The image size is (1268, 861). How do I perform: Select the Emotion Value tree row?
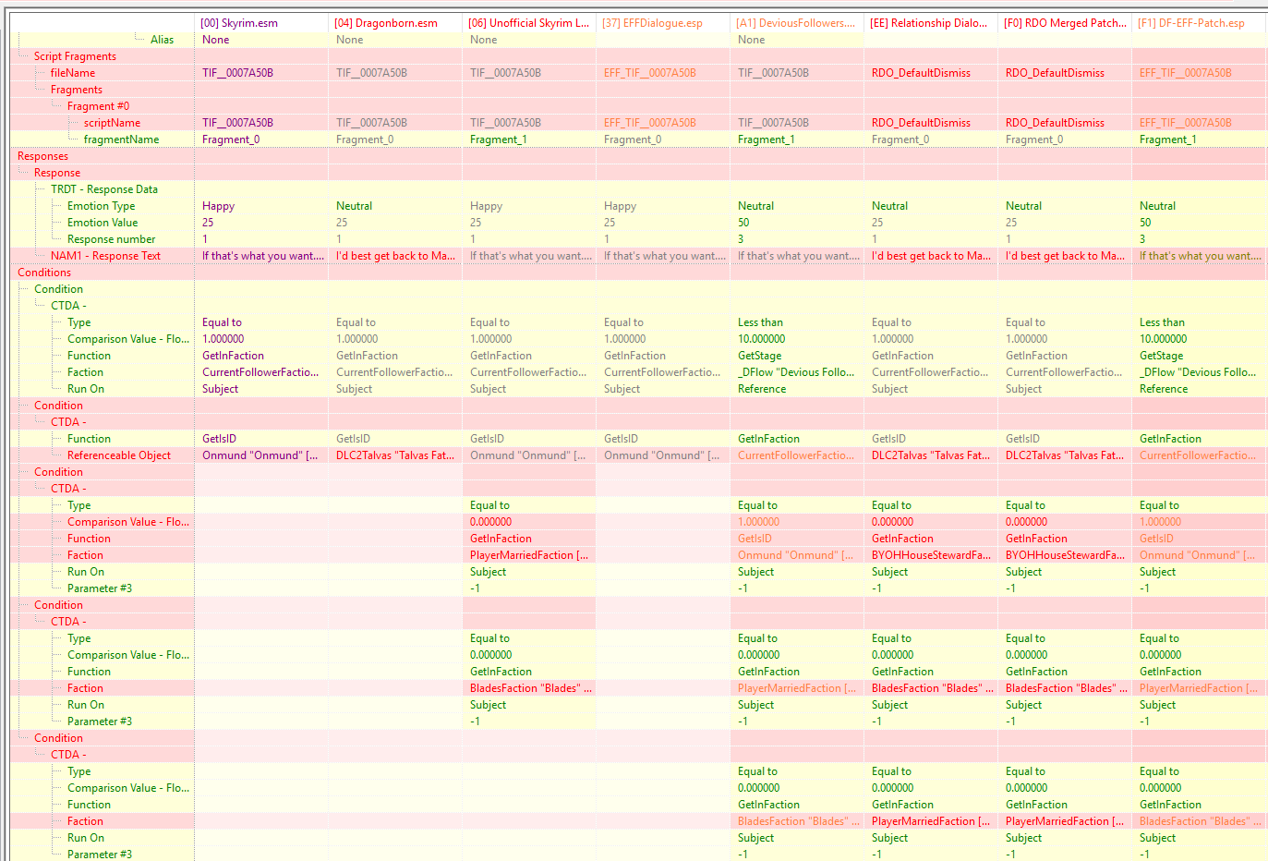point(102,223)
